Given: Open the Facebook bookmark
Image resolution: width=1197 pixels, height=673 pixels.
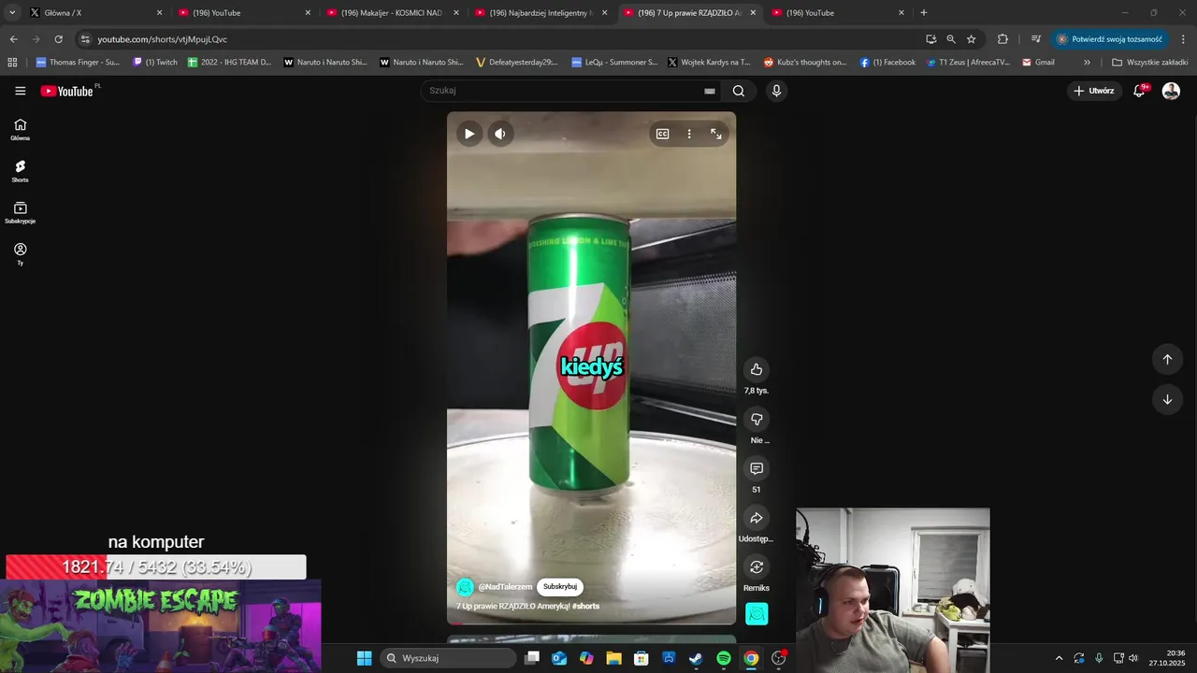Looking at the screenshot, I should (887, 63).
